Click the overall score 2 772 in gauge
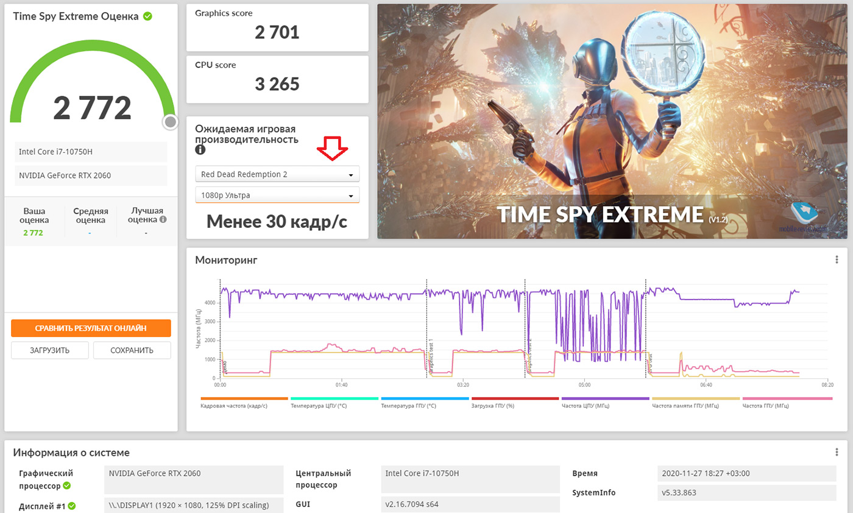Viewport: 853px width, 513px height. pos(92,108)
